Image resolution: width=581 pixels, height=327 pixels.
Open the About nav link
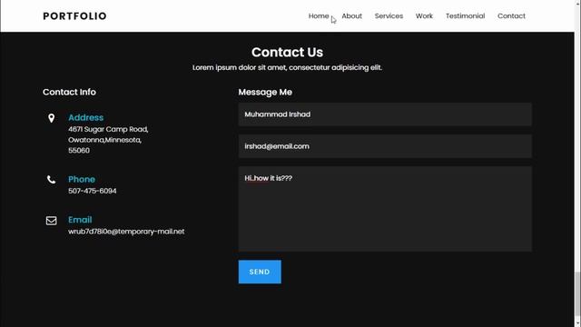click(351, 16)
